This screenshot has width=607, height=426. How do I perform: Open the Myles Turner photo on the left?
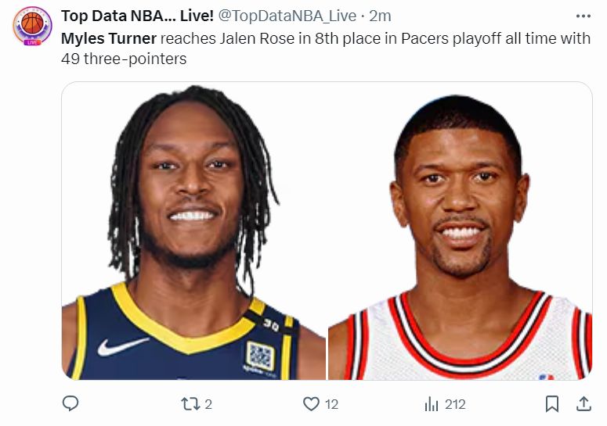(193, 231)
